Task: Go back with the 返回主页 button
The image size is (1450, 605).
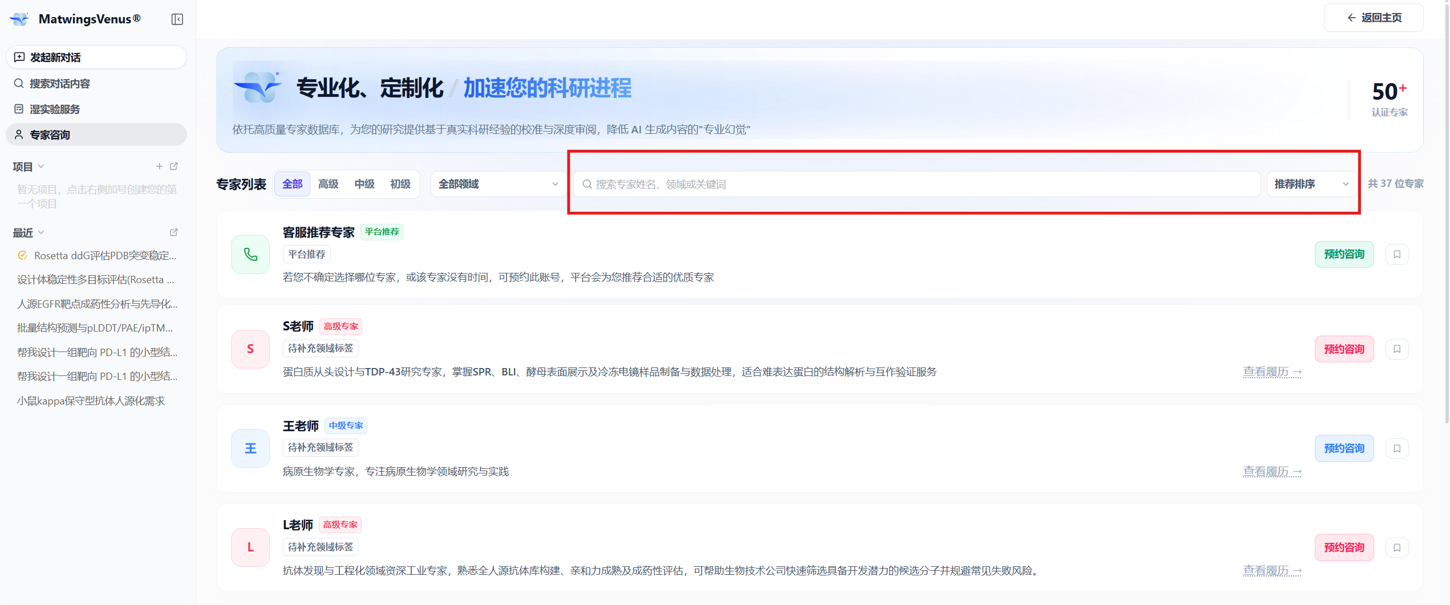Action: 1374,18
